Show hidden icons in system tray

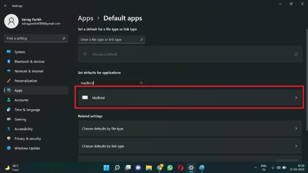pos(255,167)
